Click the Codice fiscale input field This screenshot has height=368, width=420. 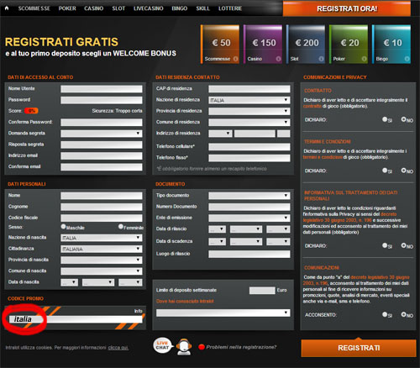coord(102,218)
